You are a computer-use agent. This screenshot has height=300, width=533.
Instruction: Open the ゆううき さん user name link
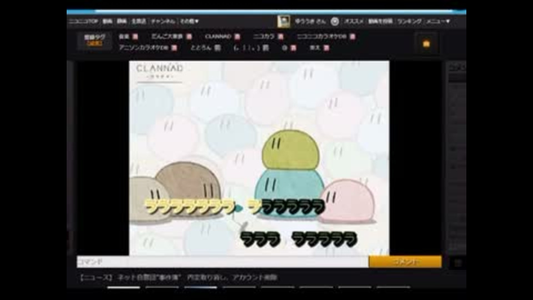coord(310,21)
